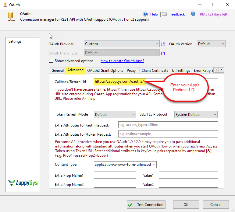Viewport: 235px width, 212px height.
Task: Choose a Content Type from the dropdown
Action: (125, 165)
